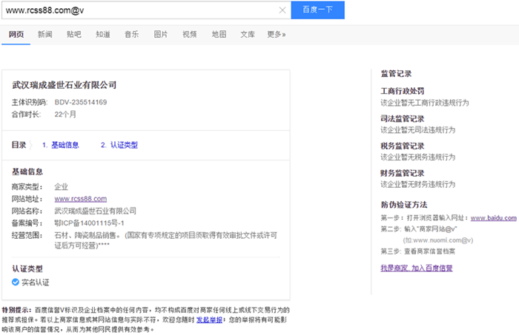The height and width of the screenshot is (335, 519).
Task: Click the 基础信息 section heading
Action: [x=27, y=172]
